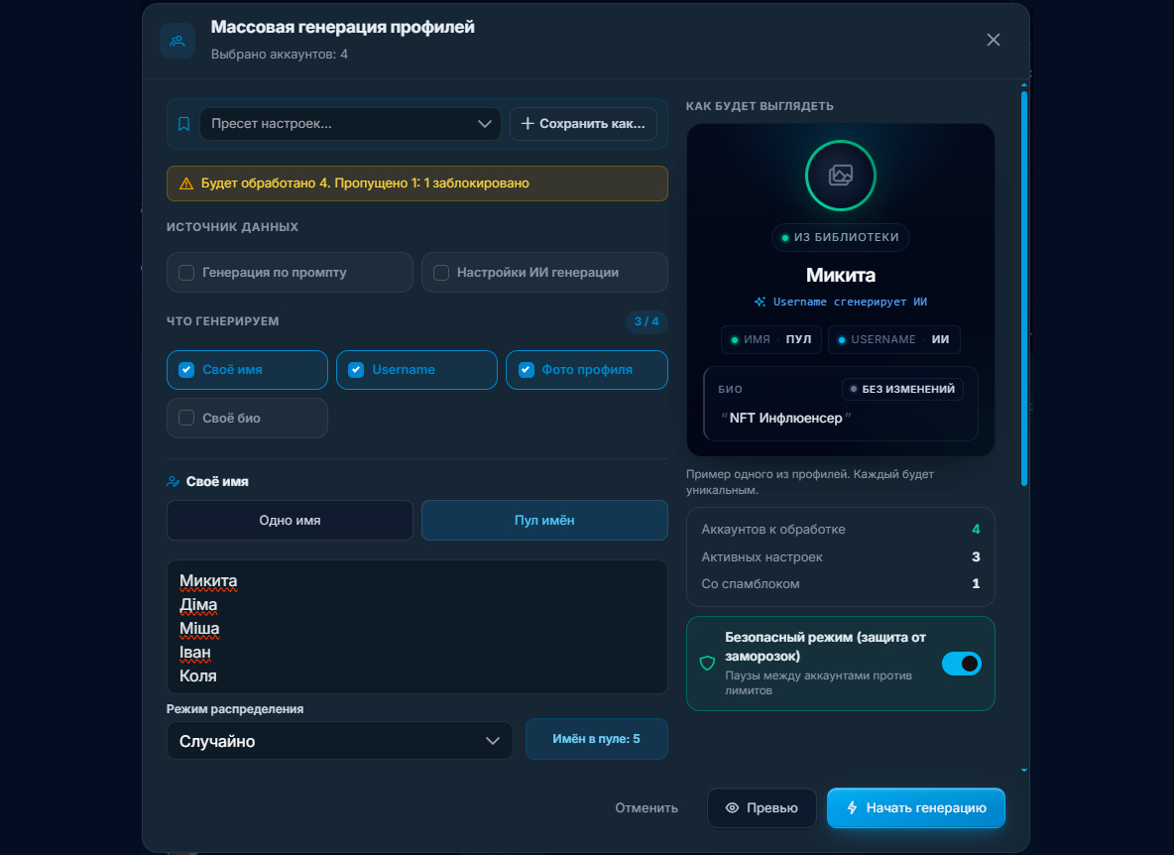This screenshot has width=1174, height=855.
Task: Click the plus icon on Сохранить как
Action: pos(528,124)
